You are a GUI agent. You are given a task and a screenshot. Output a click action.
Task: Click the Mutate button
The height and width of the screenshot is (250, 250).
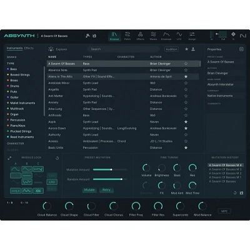[x=89, y=190]
